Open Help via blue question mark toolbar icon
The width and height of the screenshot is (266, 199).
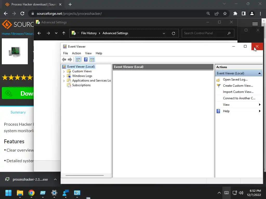point(86,60)
